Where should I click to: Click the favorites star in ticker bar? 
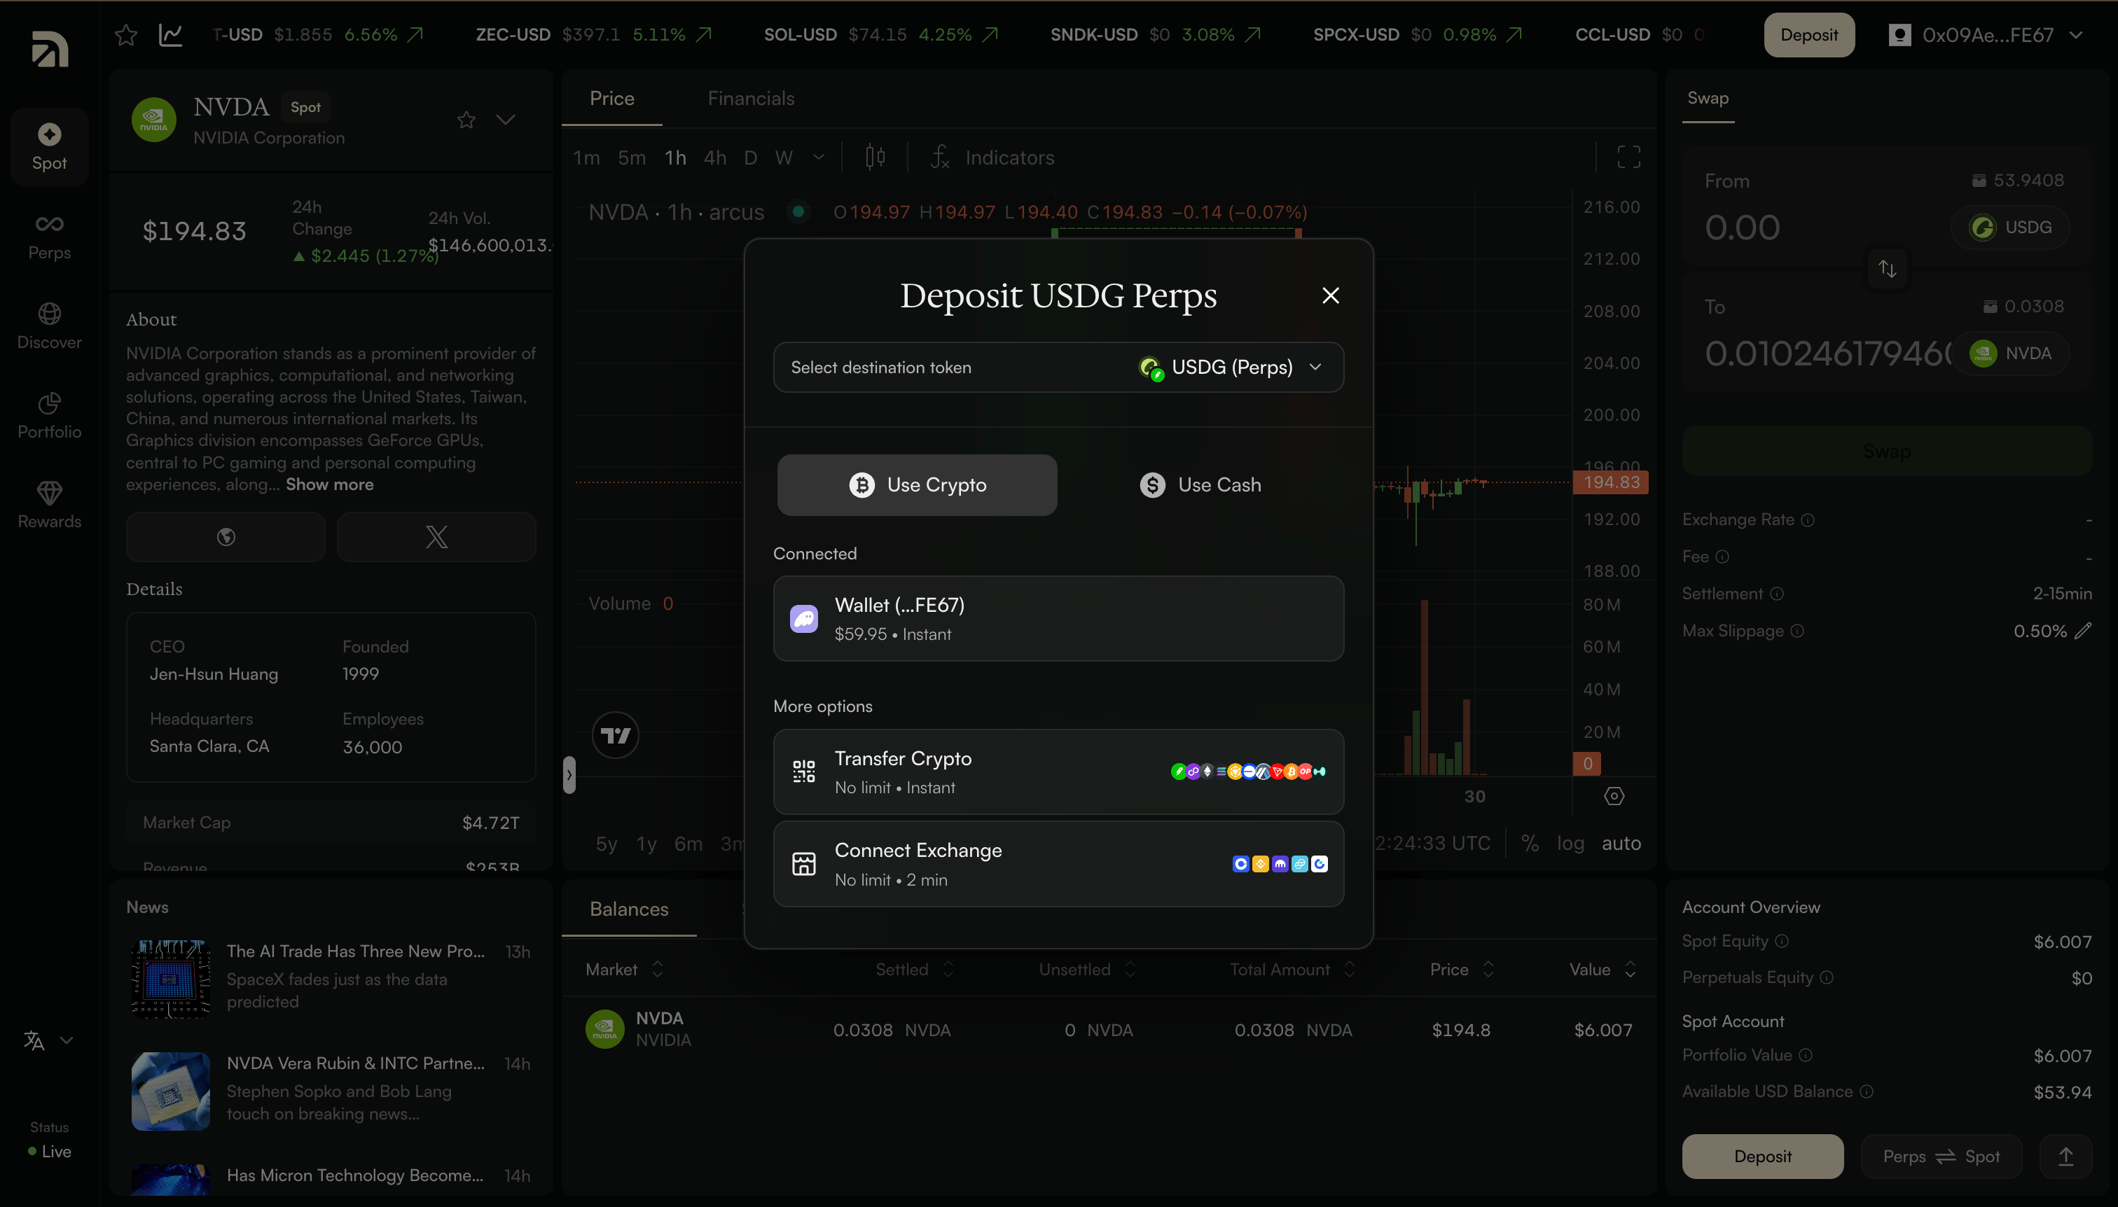(x=126, y=35)
